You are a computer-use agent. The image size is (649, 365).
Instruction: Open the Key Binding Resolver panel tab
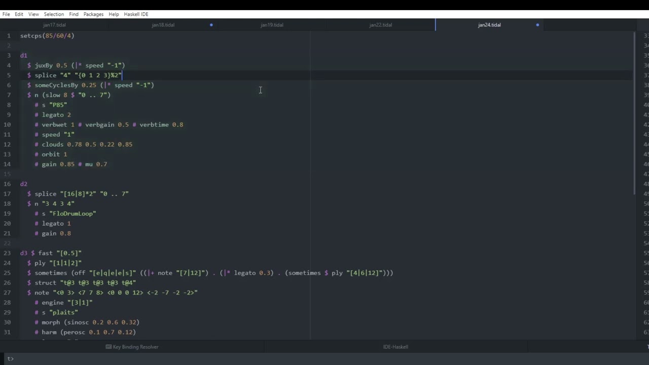[132, 347]
